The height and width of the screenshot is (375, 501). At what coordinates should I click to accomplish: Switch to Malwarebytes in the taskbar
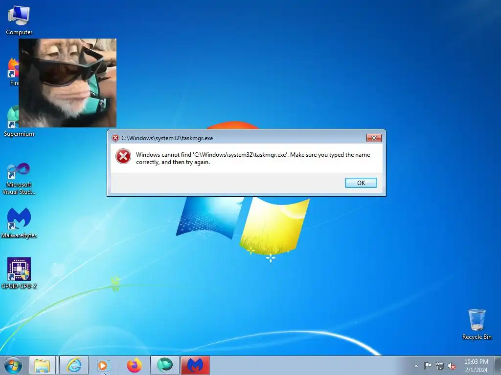pyautogui.click(x=195, y=365)
